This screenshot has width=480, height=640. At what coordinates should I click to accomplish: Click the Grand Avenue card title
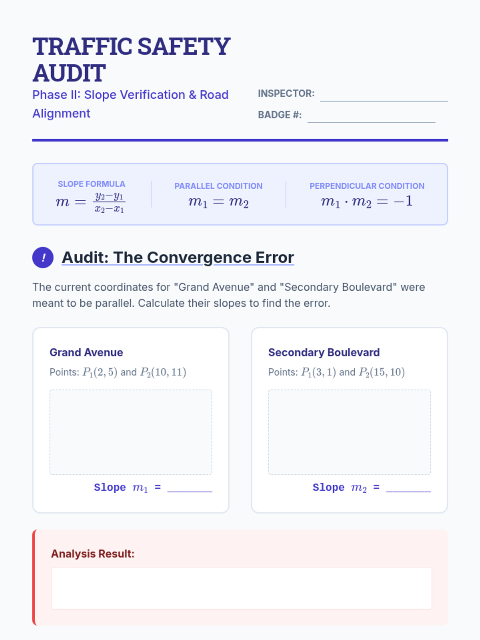pyautogui.click(x=86, y=352)
